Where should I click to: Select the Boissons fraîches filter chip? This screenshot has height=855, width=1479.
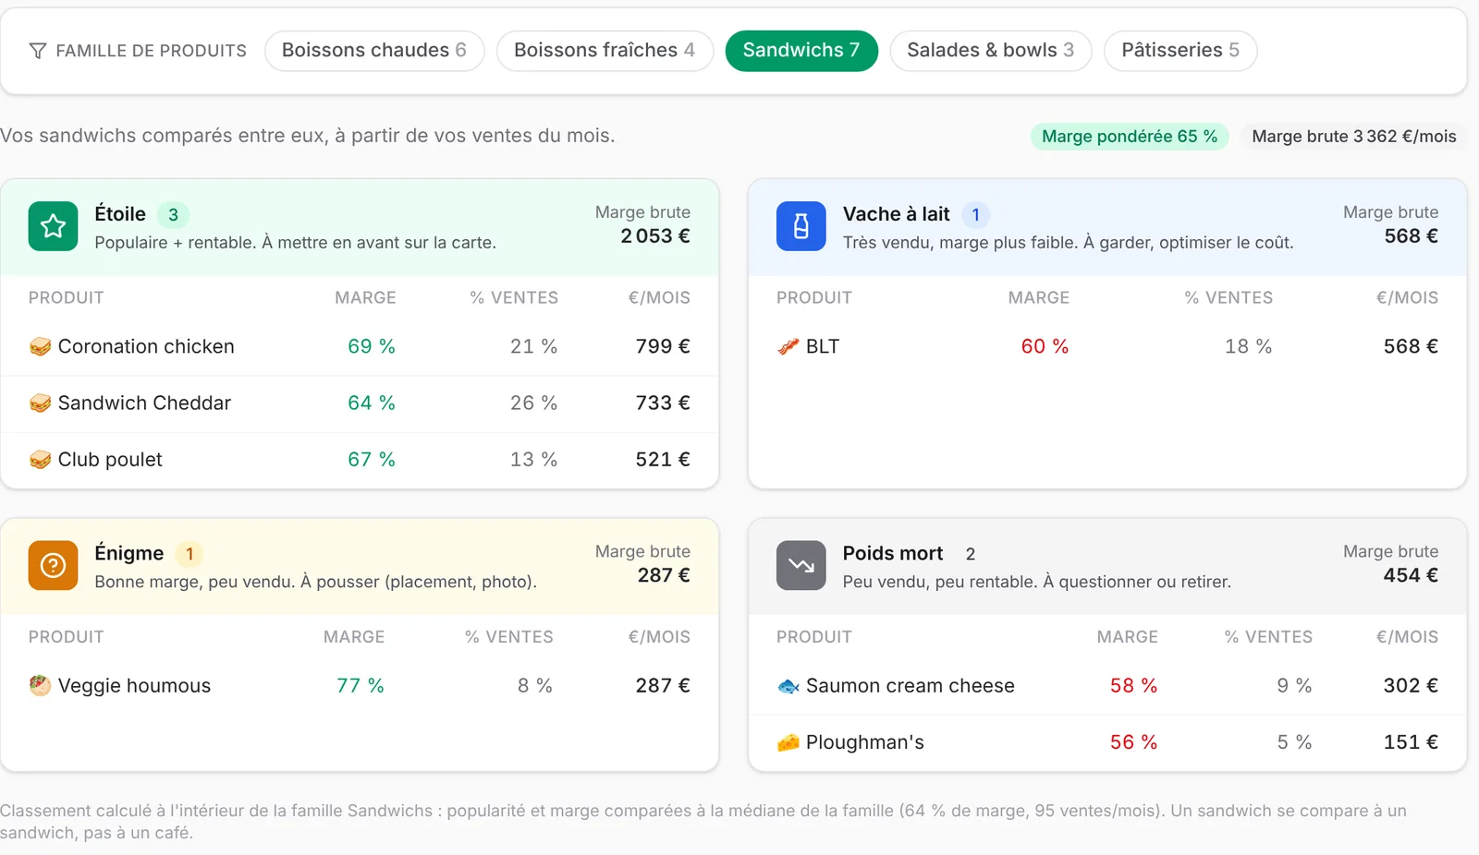605,51
